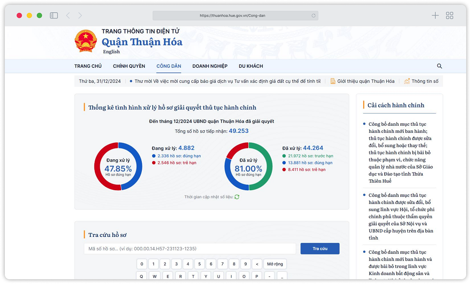Click the forward navigation chevron

(x=80, y=15)
